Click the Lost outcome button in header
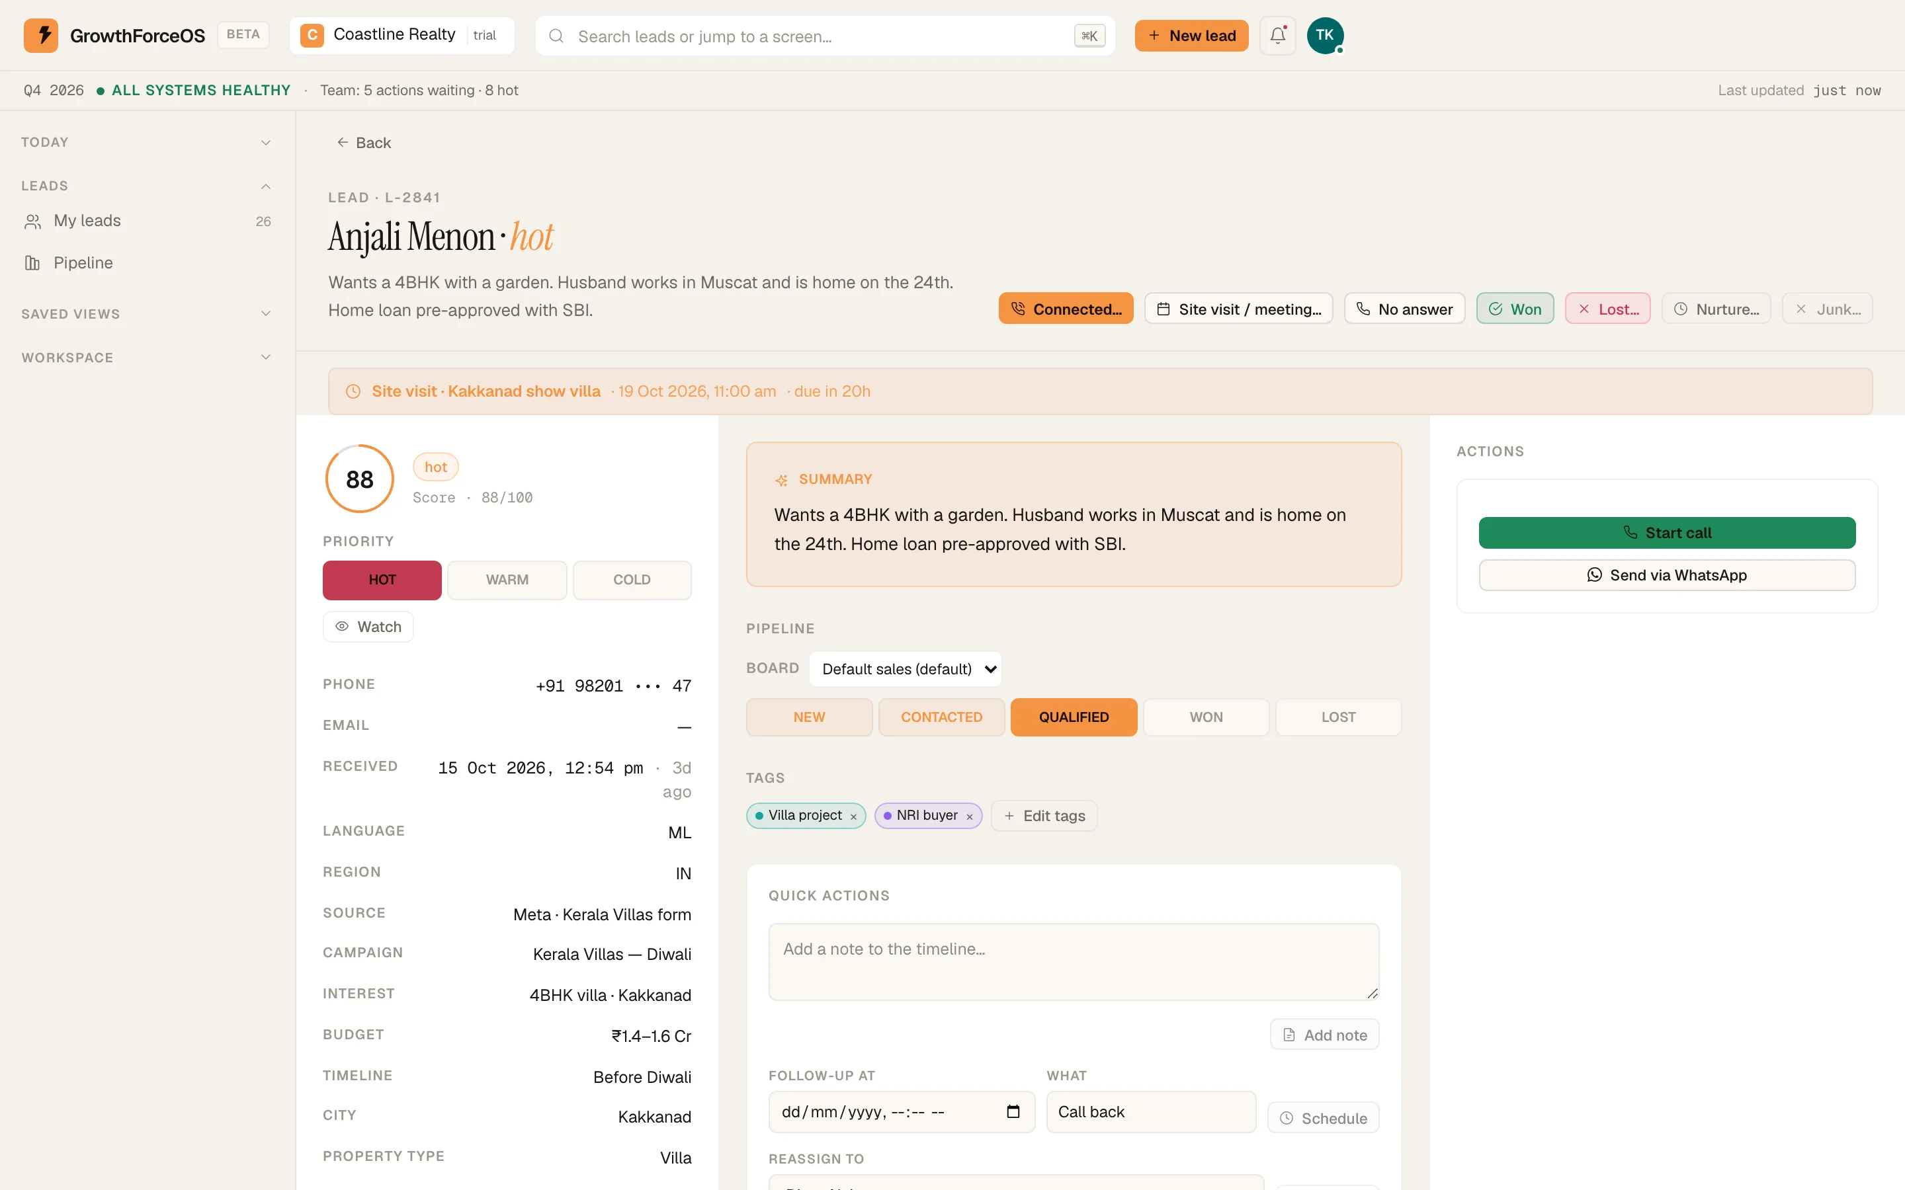1905x1190 pixels. pyautogui.click(x=1607, y=309)
